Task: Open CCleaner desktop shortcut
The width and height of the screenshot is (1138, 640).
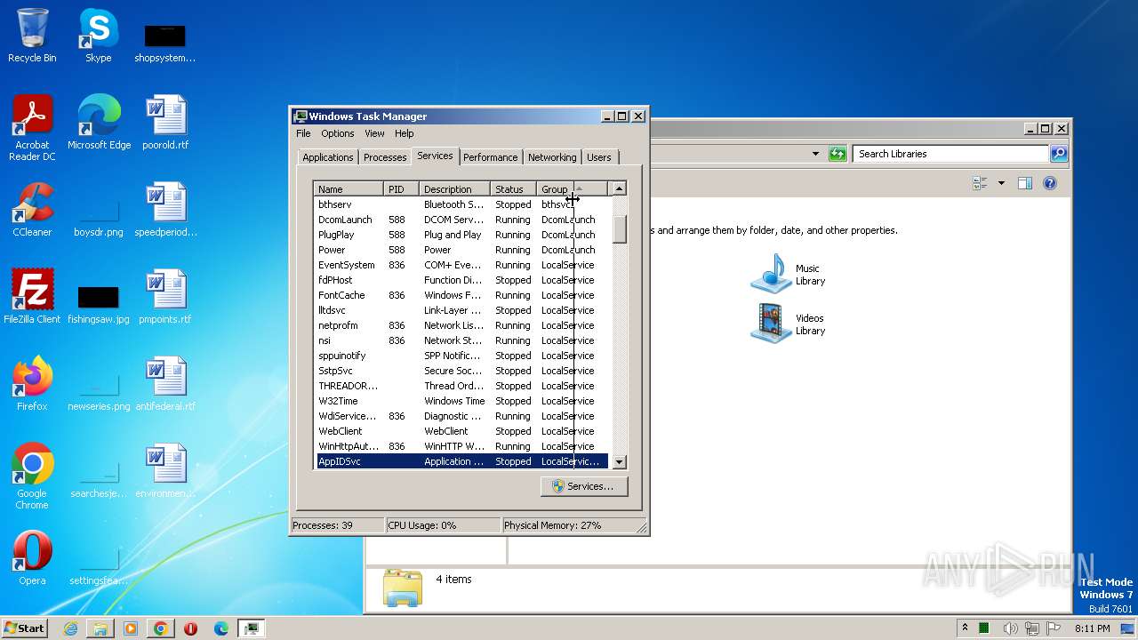Action: coord(32,210)
